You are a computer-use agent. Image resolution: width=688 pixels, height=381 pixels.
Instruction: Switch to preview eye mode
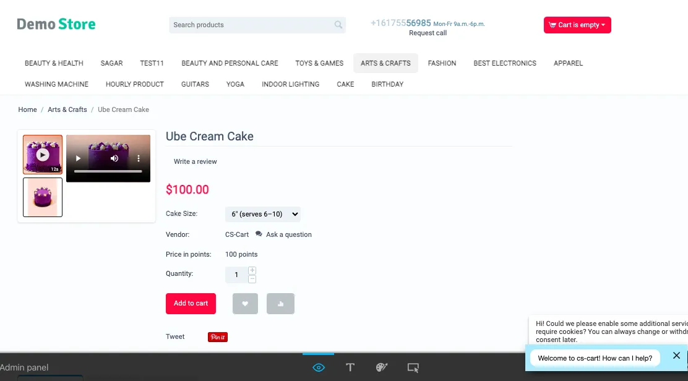[319, 367]
